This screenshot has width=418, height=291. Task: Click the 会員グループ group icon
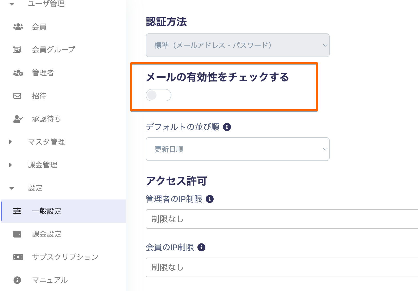point(17,50)
